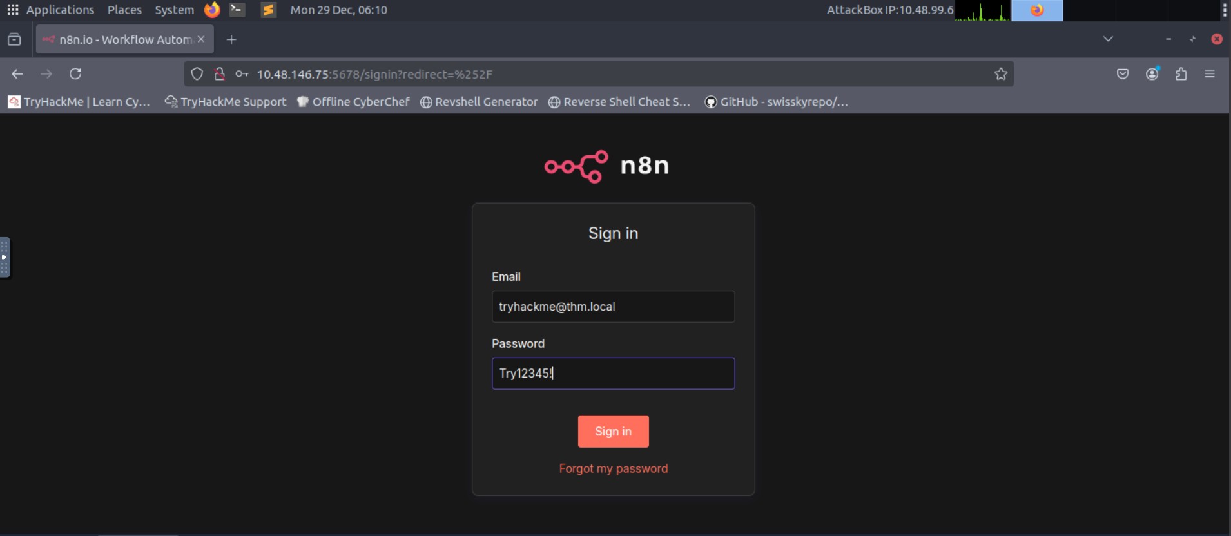Launch the terminal from the top panel
This screenshot has width=1231, height=536.
tap(237, 10)
